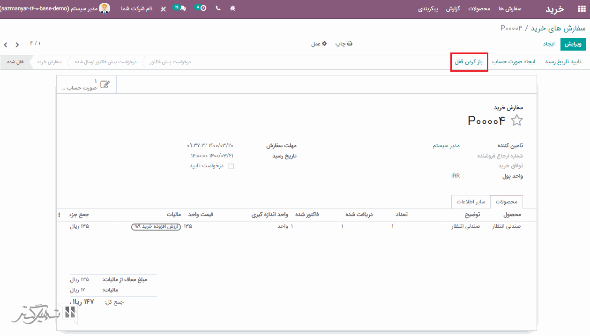Toggle the درخواست تایید checkbox

coord(231,166)
